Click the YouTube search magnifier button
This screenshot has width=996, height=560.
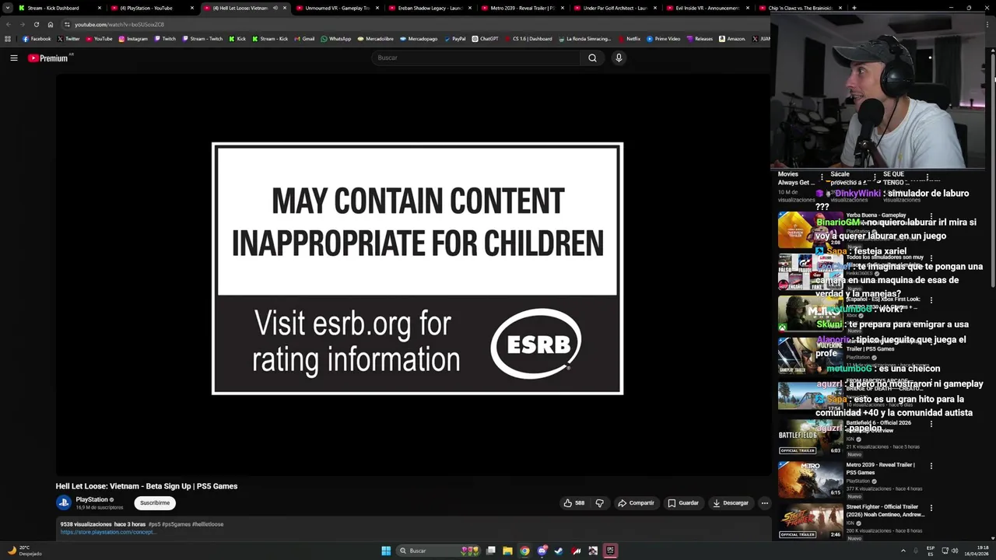pyautogui.click(x=592, y=58)
